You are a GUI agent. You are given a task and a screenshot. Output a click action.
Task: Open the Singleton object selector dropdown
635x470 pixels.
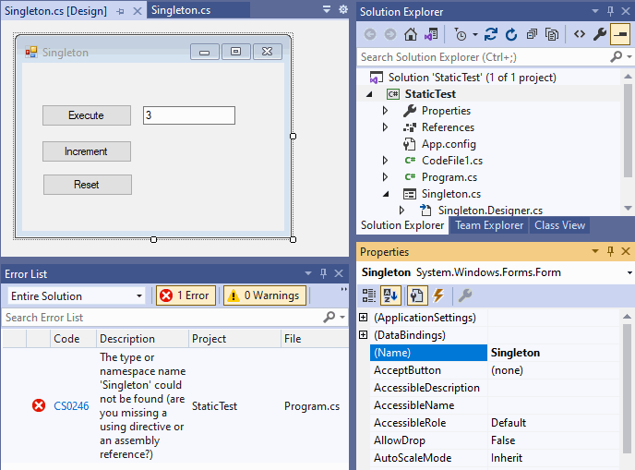click(x=629, y=272)
